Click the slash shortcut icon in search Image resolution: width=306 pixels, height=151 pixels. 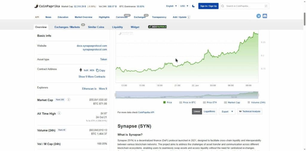(x=266, y=6)
